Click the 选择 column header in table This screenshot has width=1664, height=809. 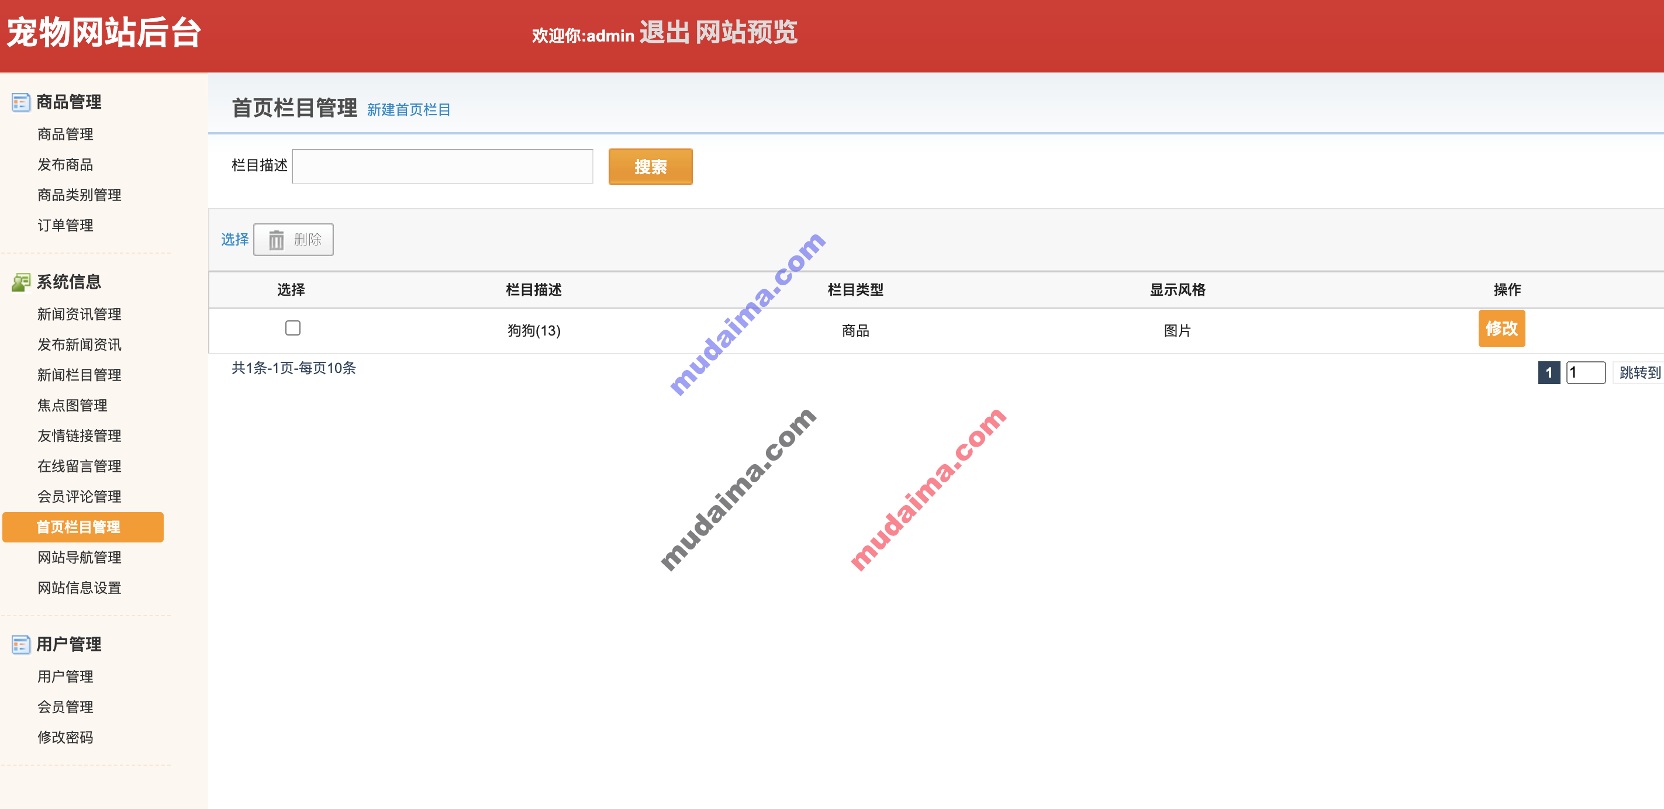[291, 290]
